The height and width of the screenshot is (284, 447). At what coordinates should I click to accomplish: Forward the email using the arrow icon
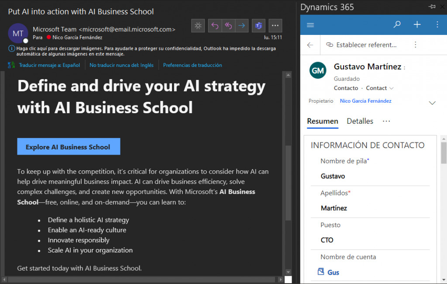tap(242, 26)
